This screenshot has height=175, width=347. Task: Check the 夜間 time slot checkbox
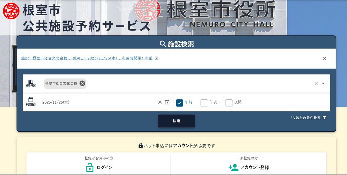point(229,103)
